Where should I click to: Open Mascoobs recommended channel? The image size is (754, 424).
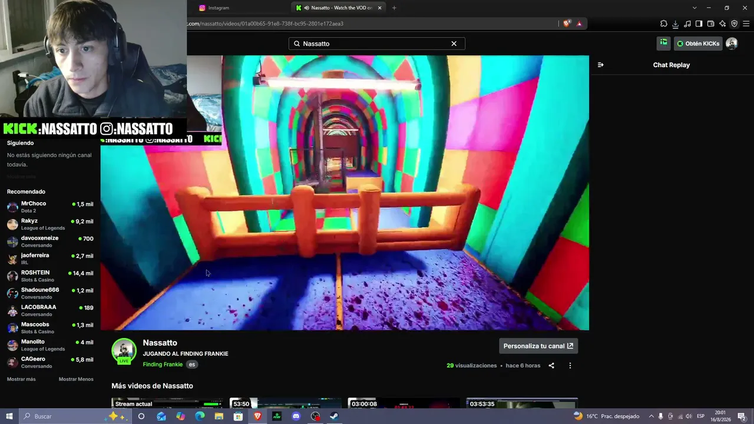pyautogui.click(x=50, y=328)
